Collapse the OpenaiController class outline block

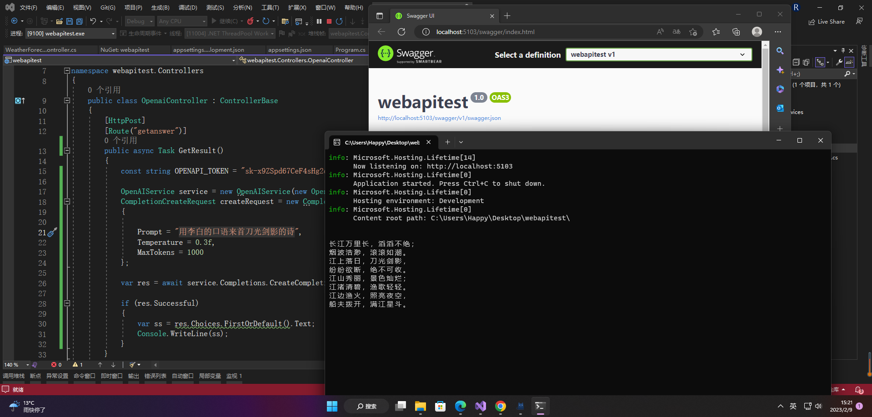click(x=67, y=101)
